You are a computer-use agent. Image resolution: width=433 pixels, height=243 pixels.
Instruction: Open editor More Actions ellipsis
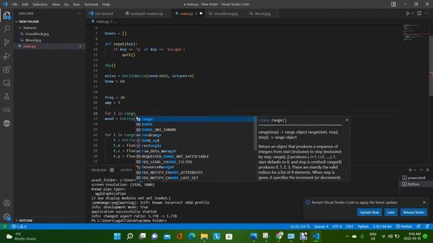(x=427, y=13)
